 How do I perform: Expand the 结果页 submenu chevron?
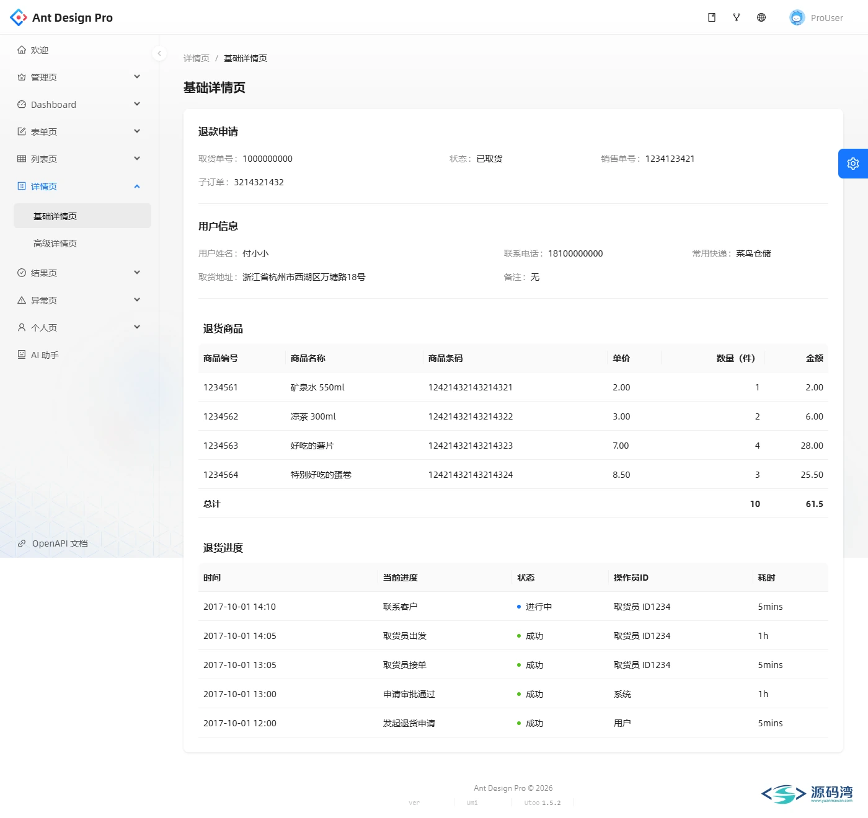(x=137, y=273)
